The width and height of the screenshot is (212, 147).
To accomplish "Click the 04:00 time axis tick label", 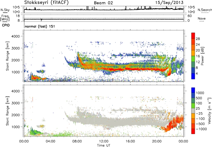I will click(x=51, y=141).
